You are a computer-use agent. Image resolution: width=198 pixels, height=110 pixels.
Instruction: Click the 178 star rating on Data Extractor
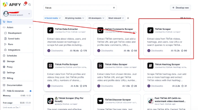[84, 50]
